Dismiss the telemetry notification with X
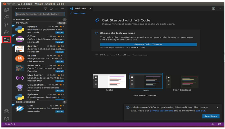The width and height of the screenshot is (225, 129). click(217, 108)
